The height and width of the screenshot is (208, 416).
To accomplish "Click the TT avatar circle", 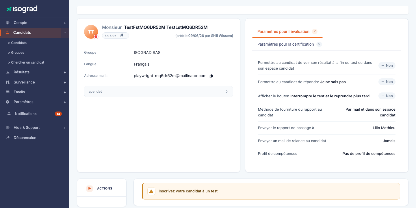I will point(91,32).
